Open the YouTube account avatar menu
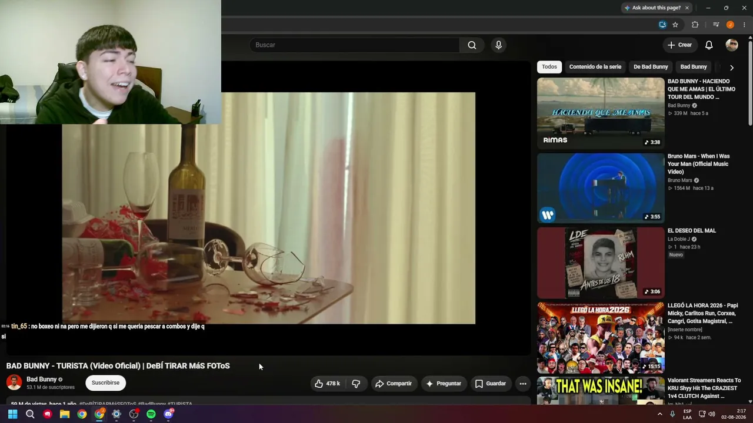 tap(732, 45)
